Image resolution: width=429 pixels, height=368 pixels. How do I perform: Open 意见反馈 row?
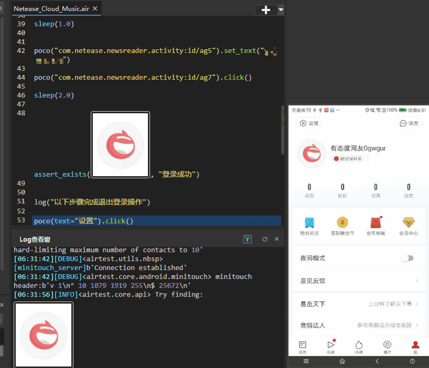[x=359, y=281]
